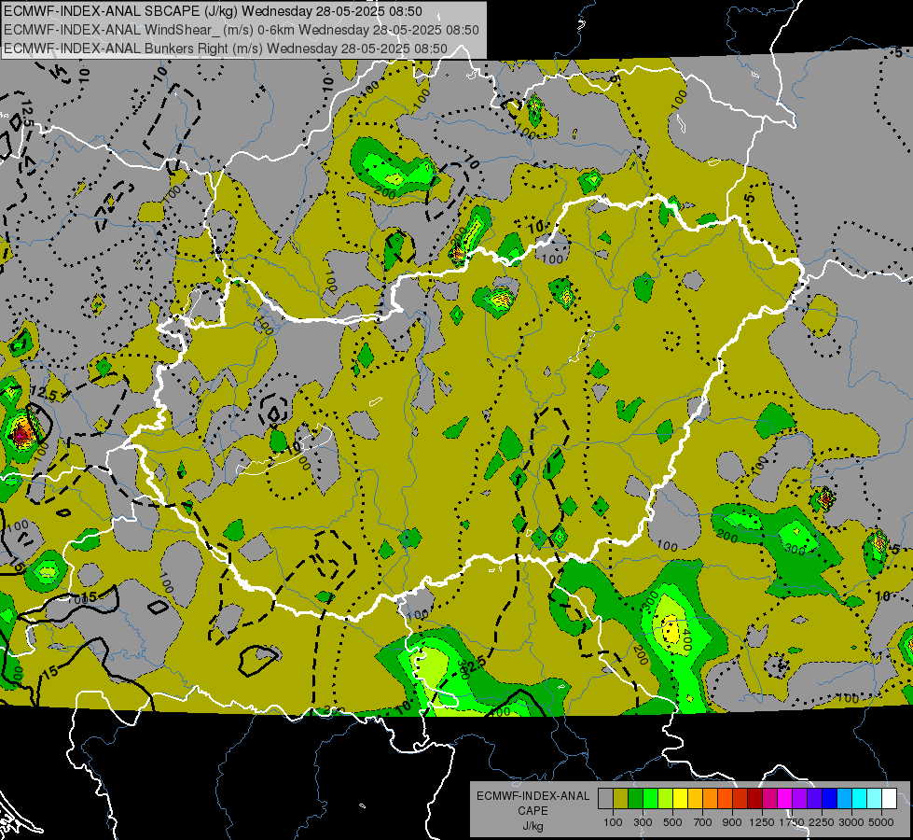Select the WindShear 0-6km header line
The image size is (913, 840).
coord(241,30)
